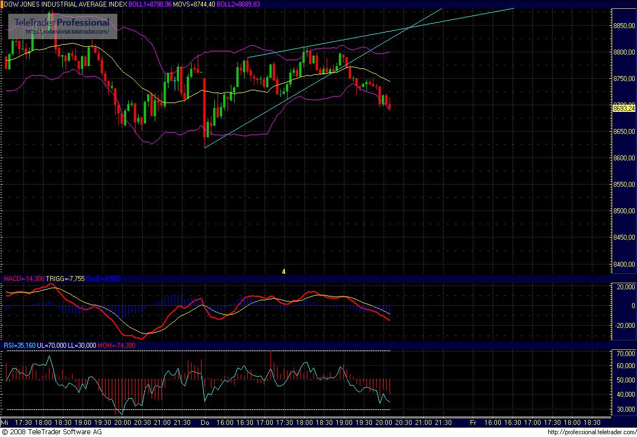Click the TRIGG=-7,755 trigger label
637x437 pixels.
pos(65,279)
